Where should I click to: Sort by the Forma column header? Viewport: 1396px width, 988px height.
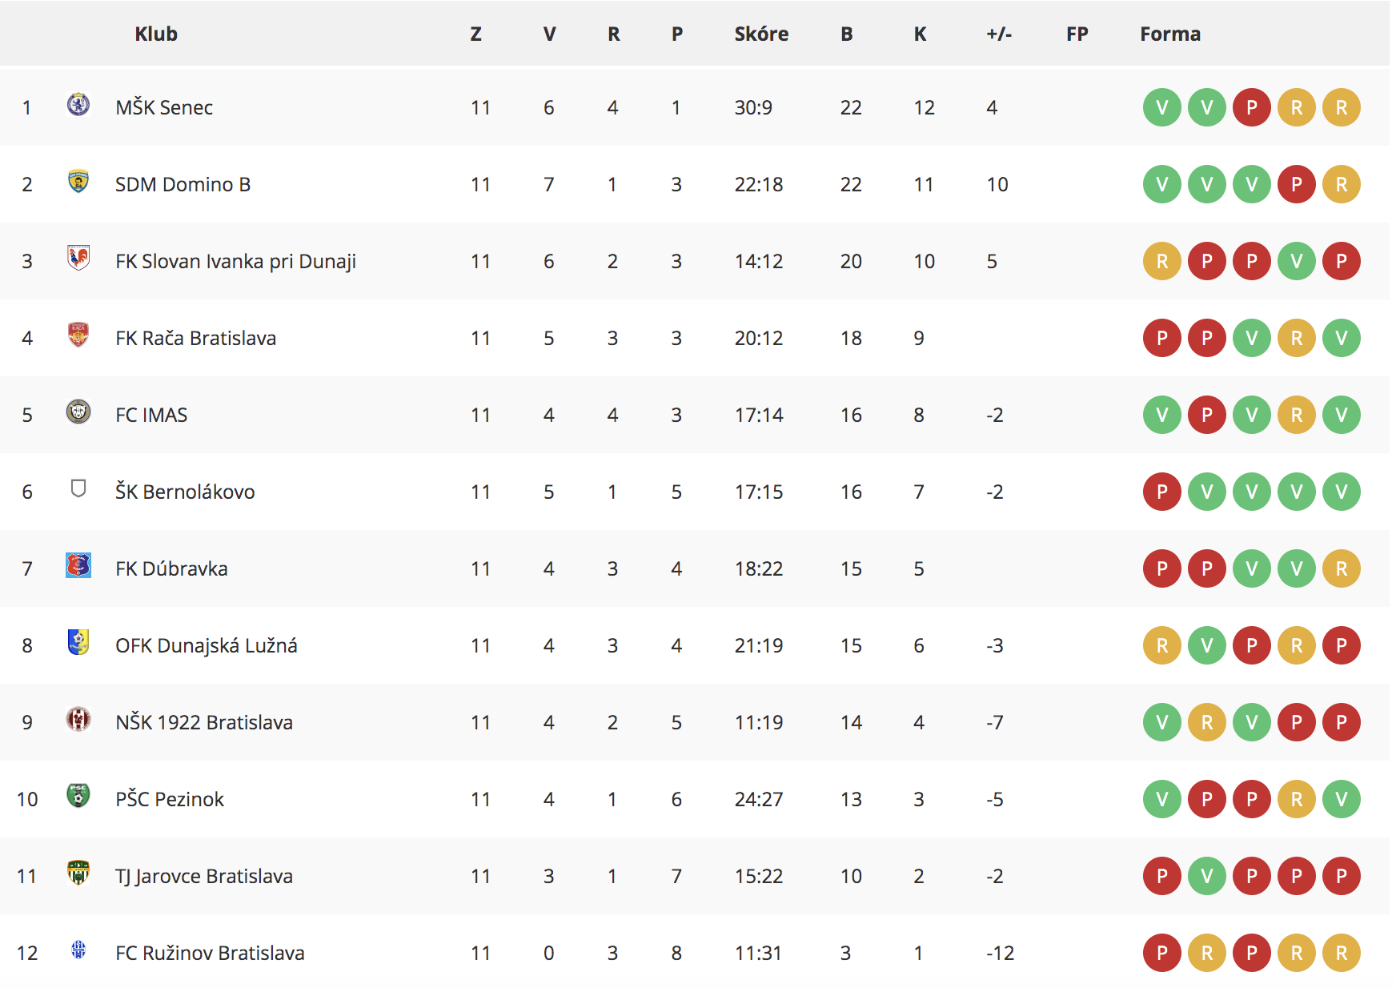point(1170,34)
